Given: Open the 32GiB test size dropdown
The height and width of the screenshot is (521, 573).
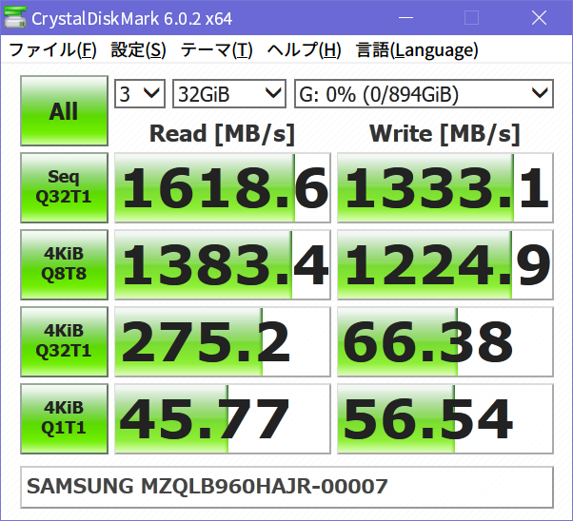Looking at the screenshot, I should 228,93.
